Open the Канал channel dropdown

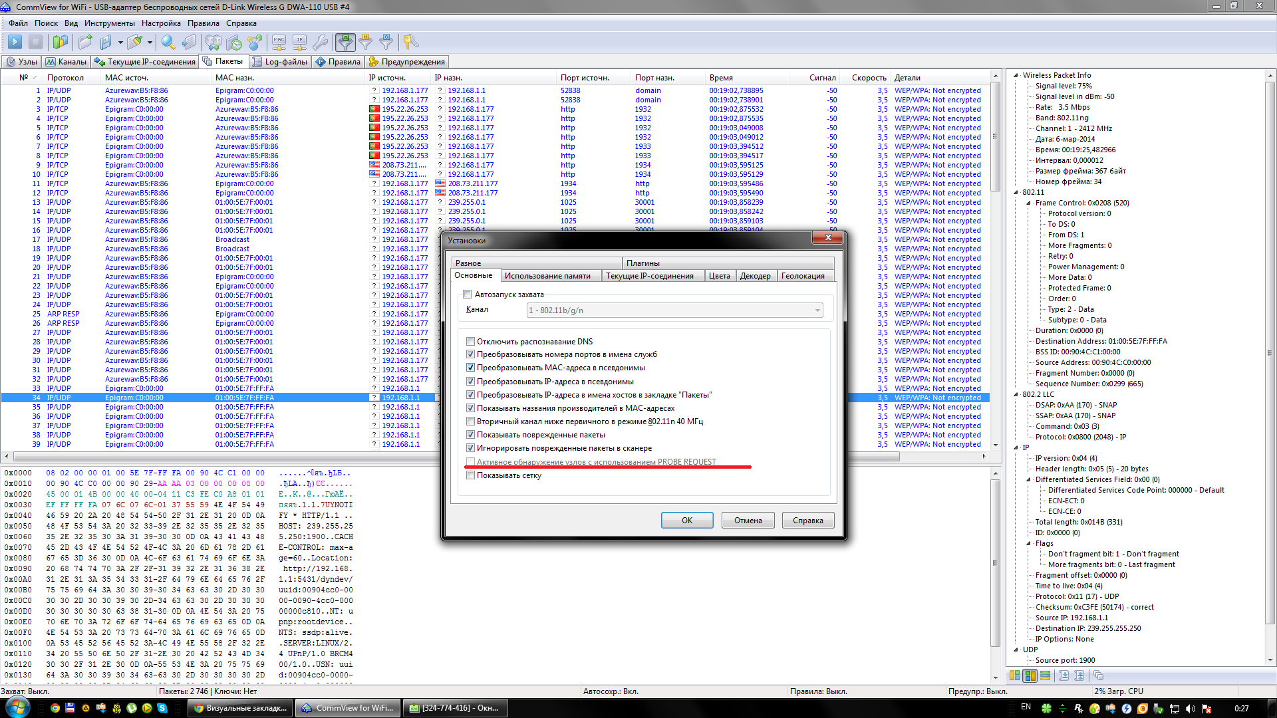817,310
